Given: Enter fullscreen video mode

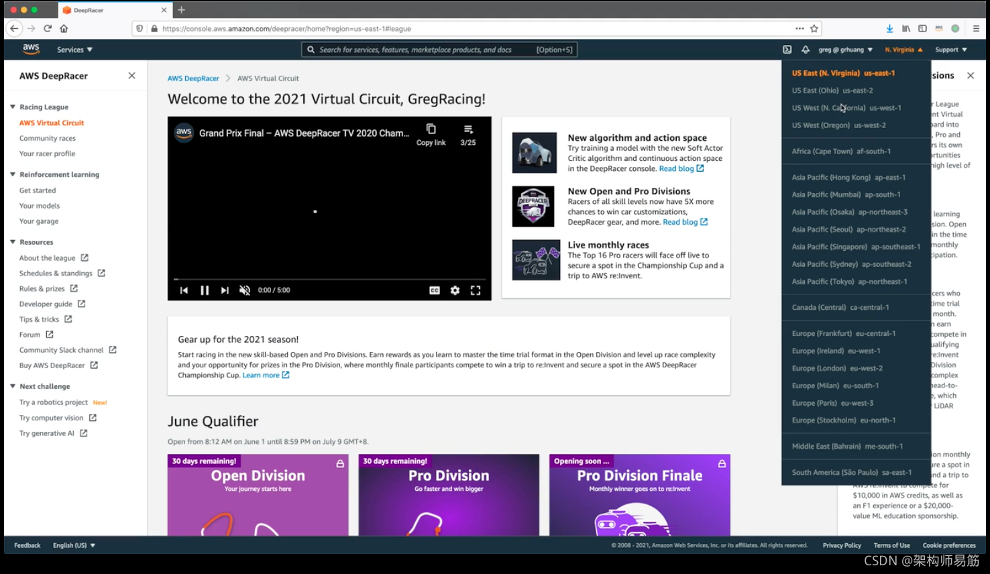Looking at the screenshot, I should [x=476, y=290].
